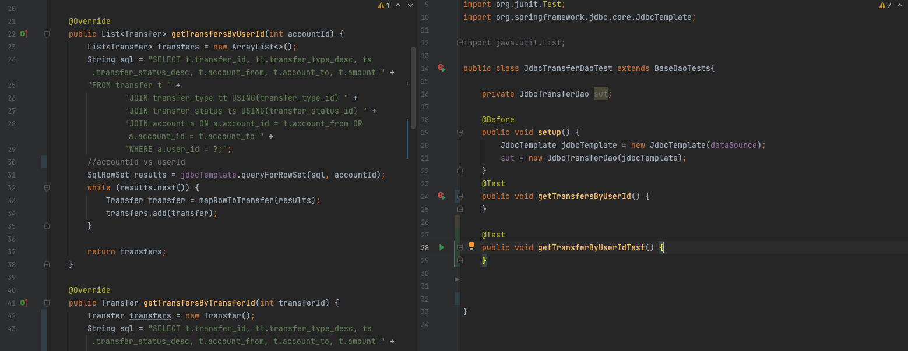Viewport: 908px width, 351px height.
Task: Run getTransferByUserIdTest with the green arrow
Action: [442, 247]
